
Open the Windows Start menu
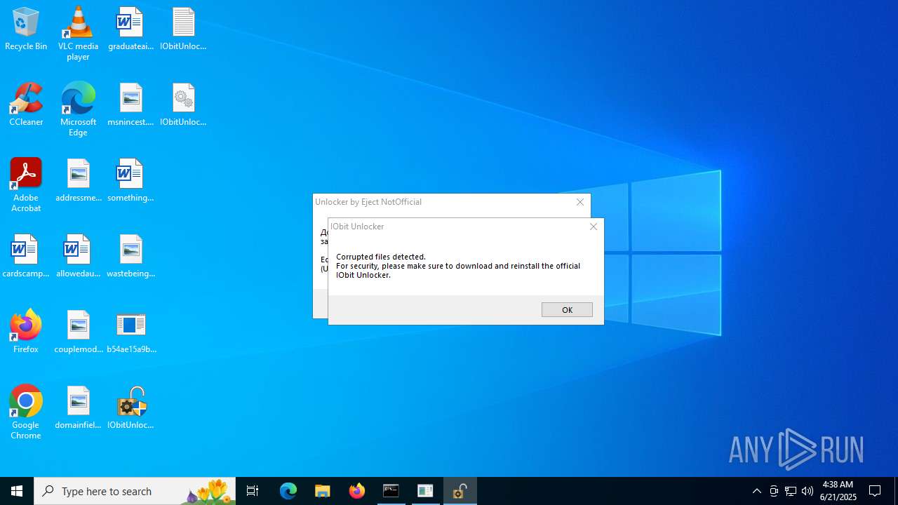pyautogui.click(x=17, y=491)
